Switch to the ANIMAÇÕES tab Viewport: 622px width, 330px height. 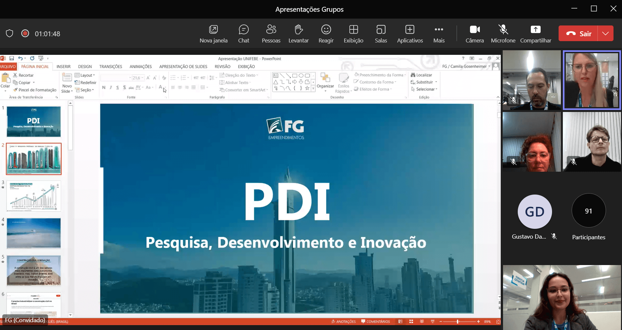coord(141,66)
